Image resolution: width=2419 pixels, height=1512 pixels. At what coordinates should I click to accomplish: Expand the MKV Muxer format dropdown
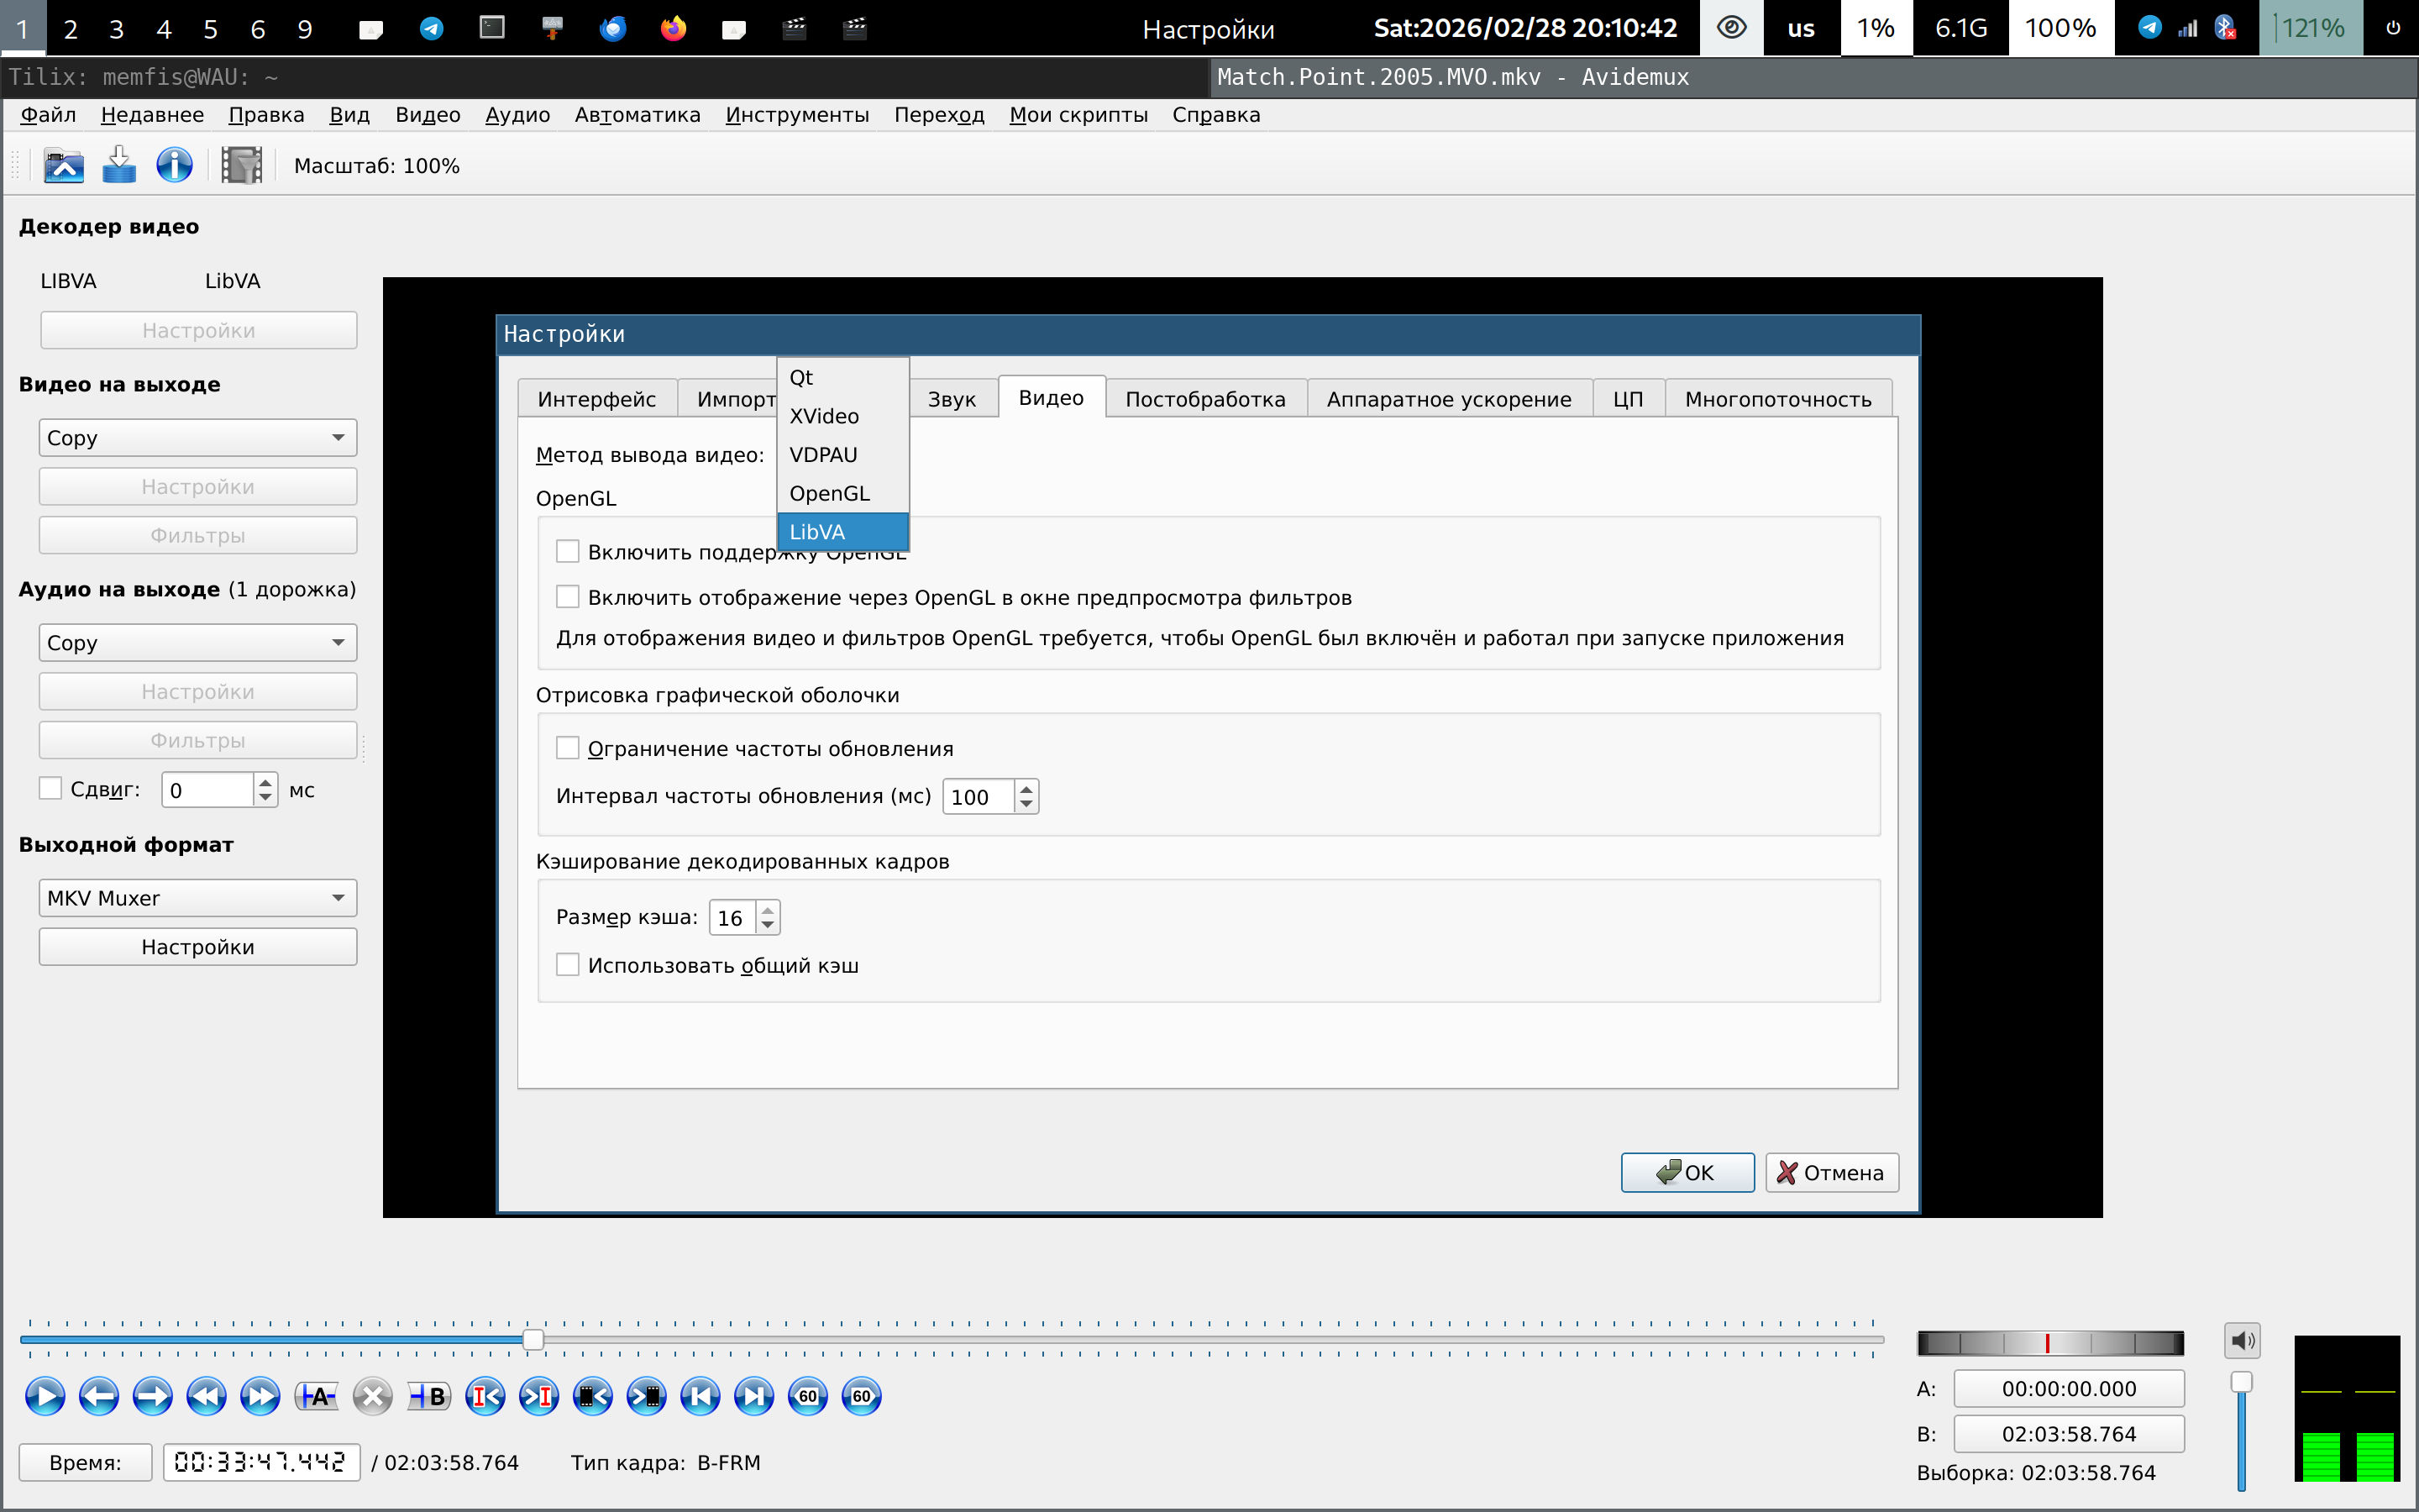tap(197, 898)
